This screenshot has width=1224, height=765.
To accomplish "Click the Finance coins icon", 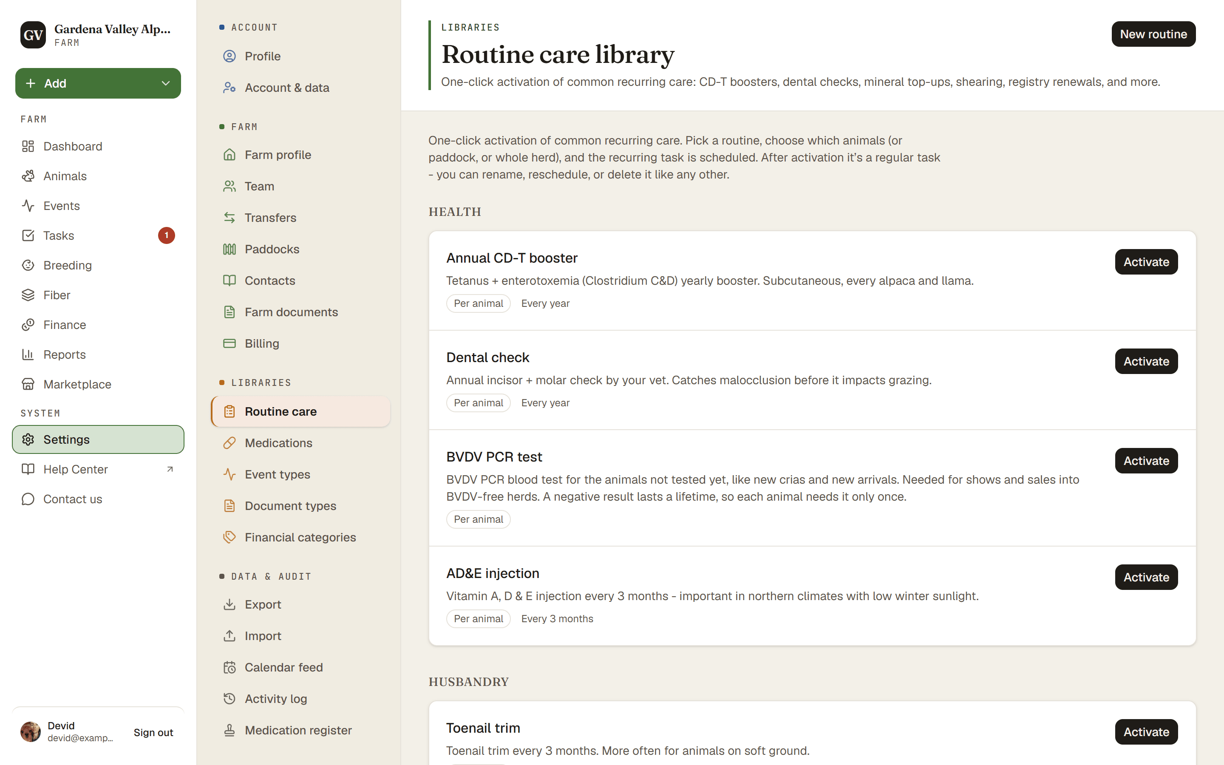I will (x=28, y=325).
